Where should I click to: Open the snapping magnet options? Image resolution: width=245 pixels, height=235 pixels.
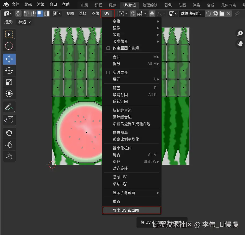pos(133,13)
